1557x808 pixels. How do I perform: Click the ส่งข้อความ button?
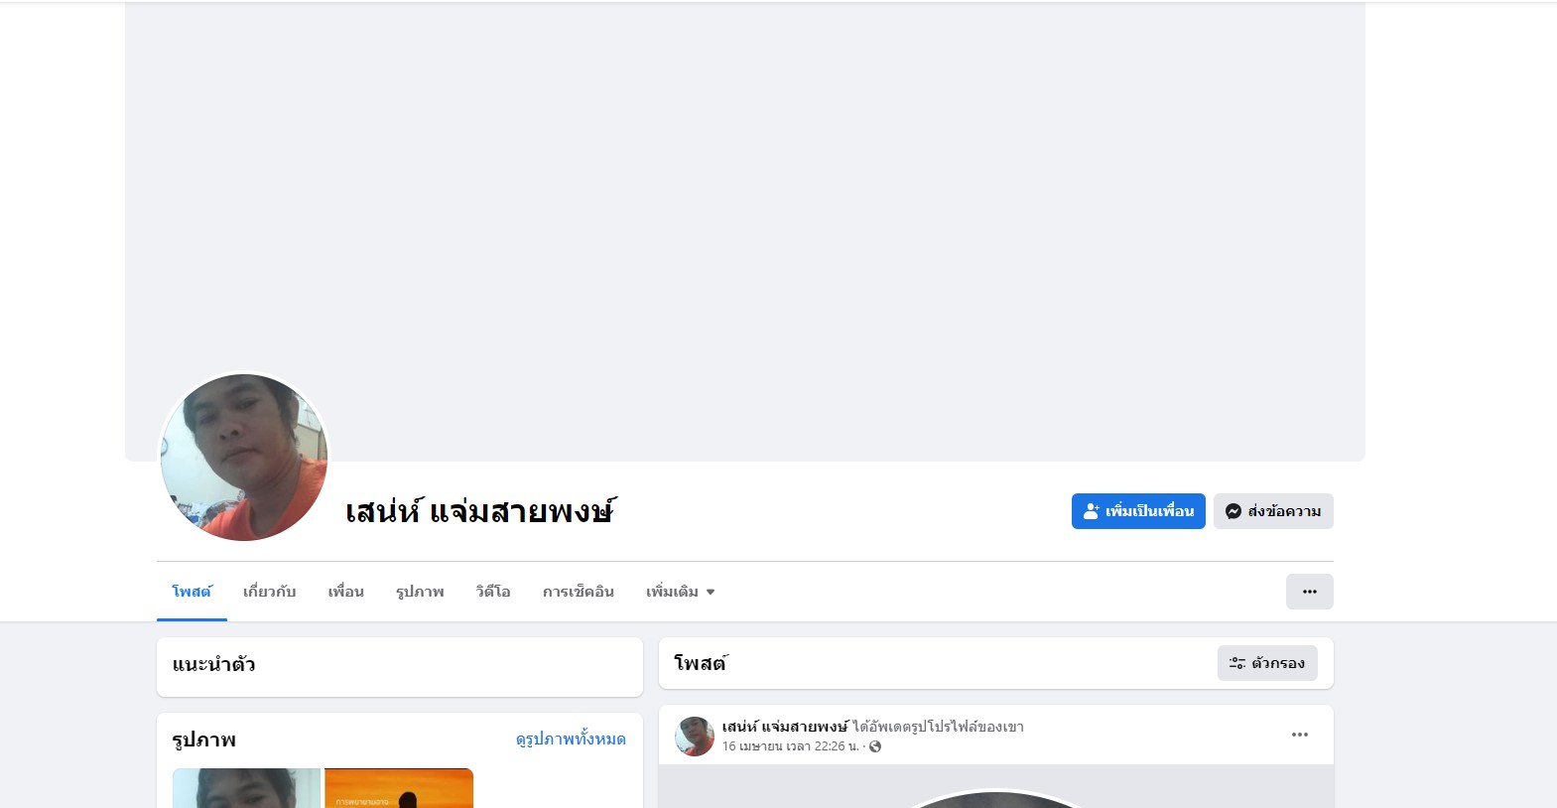coord(1273,511)
